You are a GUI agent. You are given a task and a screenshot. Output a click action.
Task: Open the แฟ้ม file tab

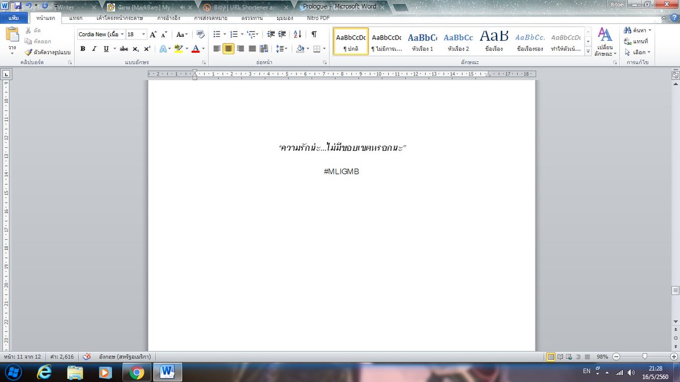(x=14, y=18)
